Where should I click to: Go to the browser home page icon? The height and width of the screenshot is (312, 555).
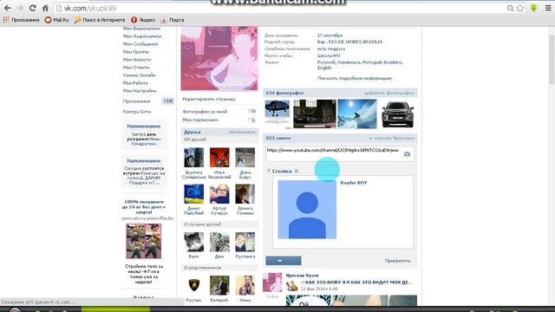[45, 8]
